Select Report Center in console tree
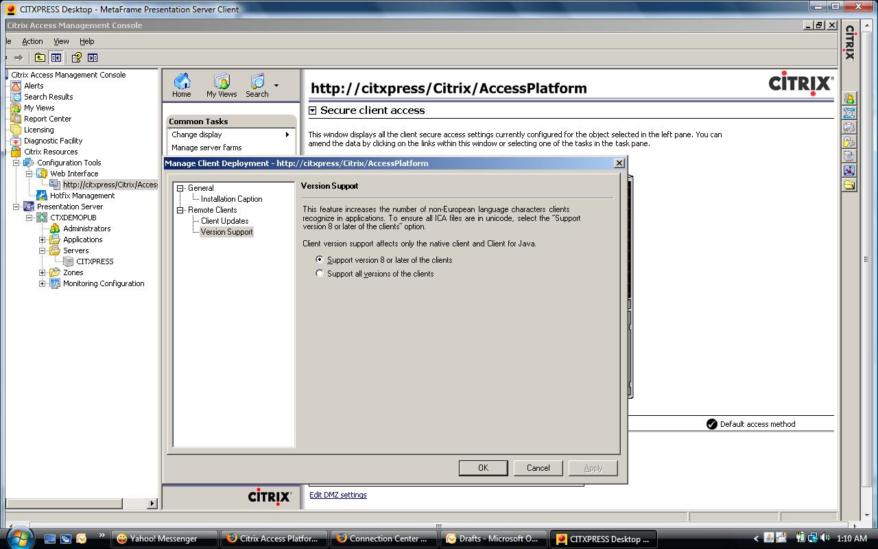Screen dimensions: 878x549 (47, 119)
